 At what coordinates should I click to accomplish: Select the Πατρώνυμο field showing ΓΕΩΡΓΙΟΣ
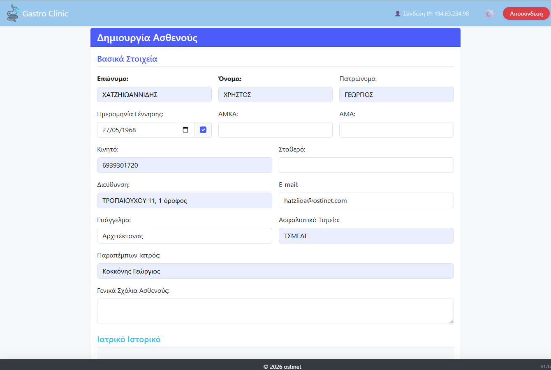pyautogui.click(x=396, y=94)
